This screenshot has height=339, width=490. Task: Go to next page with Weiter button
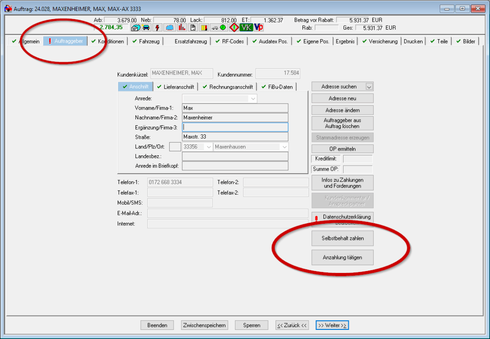coord(333,325)
